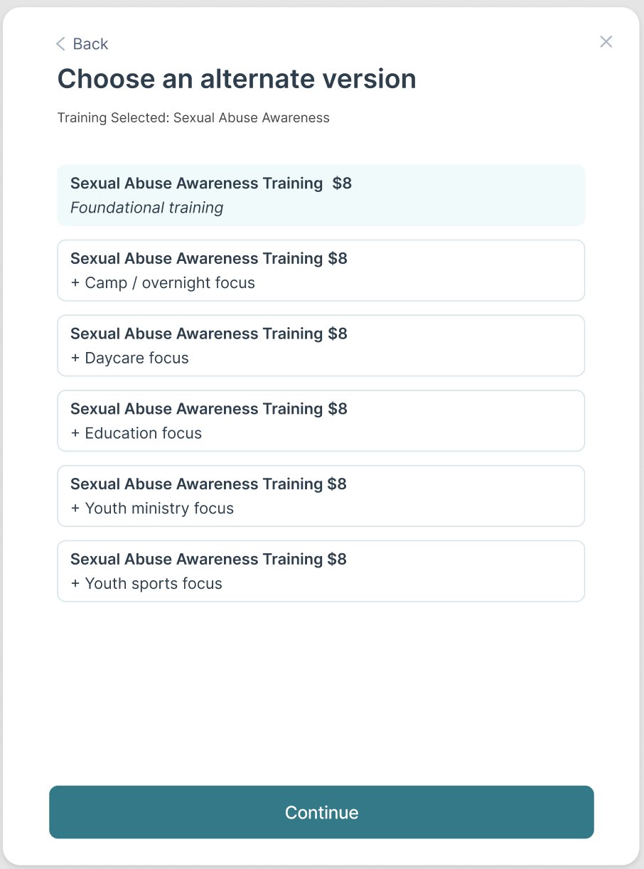644x869 pixels.
Task: Click the 'Training Selected' subtitle text
Action: coord(193,117)
